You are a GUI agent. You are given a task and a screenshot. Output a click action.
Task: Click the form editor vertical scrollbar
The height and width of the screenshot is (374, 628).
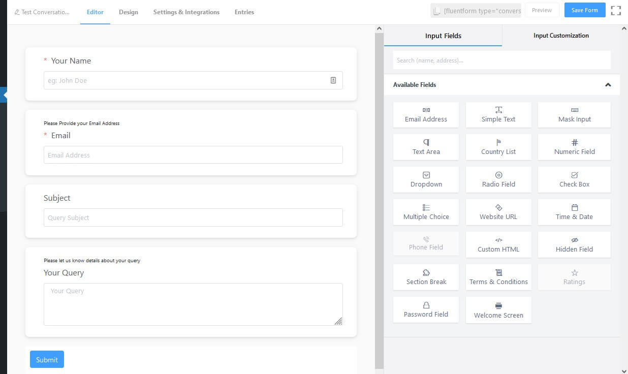pyautogui.click(x=379, y=201)
